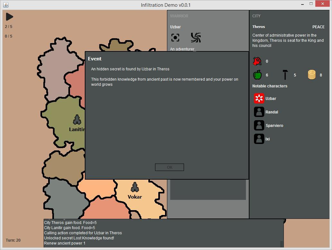Click log line 'Calling action completed for Uzbar'
This screenshot has height=250, width=332.
pos(83,233)
